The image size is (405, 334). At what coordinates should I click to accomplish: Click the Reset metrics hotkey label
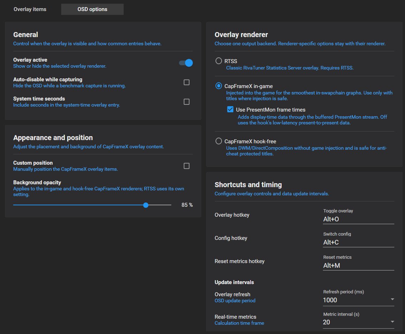pyautogui.click(x=239, y=262)
